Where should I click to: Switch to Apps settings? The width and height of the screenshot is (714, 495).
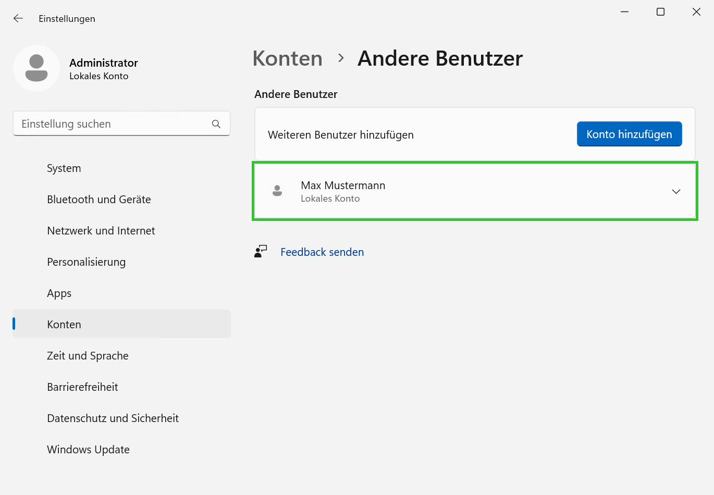[59, 293]
